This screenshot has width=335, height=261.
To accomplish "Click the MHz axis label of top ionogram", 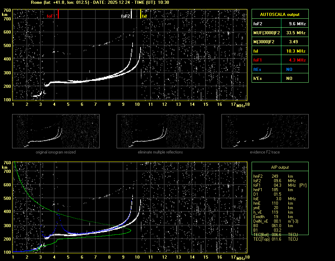I will [241, 105].
